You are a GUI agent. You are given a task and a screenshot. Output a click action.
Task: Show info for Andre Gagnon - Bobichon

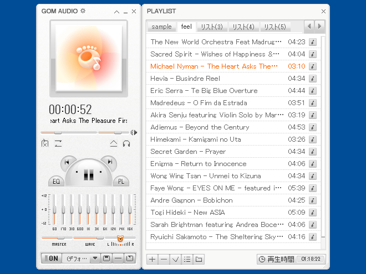coord(313,200)
